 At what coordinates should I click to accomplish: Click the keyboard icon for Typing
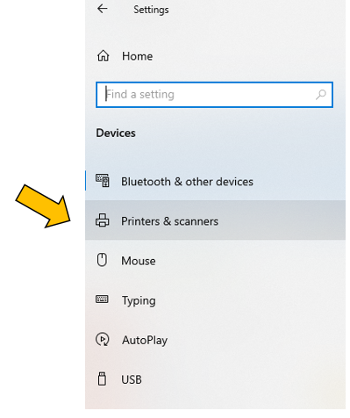(102, 299)
